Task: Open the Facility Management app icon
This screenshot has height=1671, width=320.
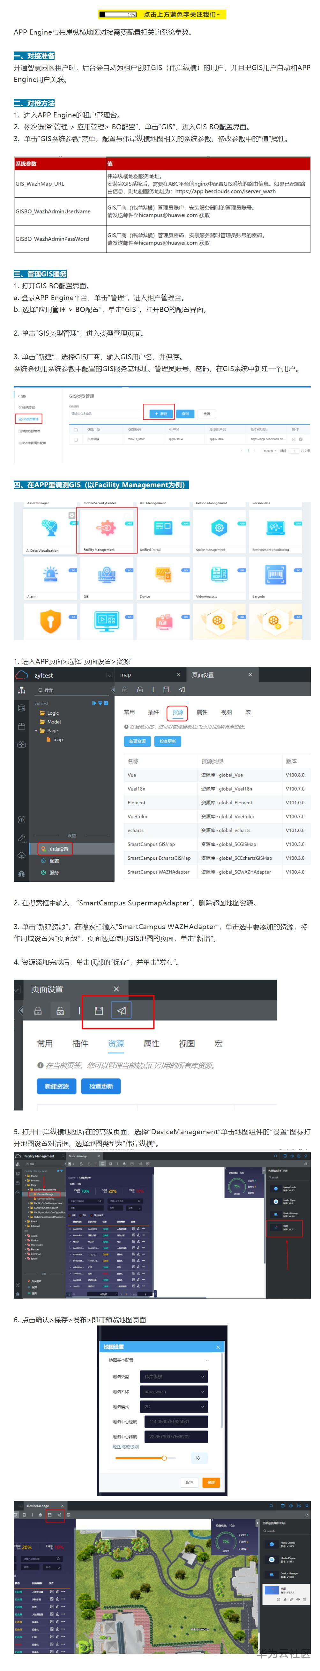Action: pyautogui.click(x=107, y=528)
